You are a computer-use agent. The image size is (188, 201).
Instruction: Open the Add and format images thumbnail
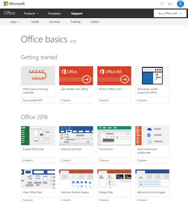152,179
